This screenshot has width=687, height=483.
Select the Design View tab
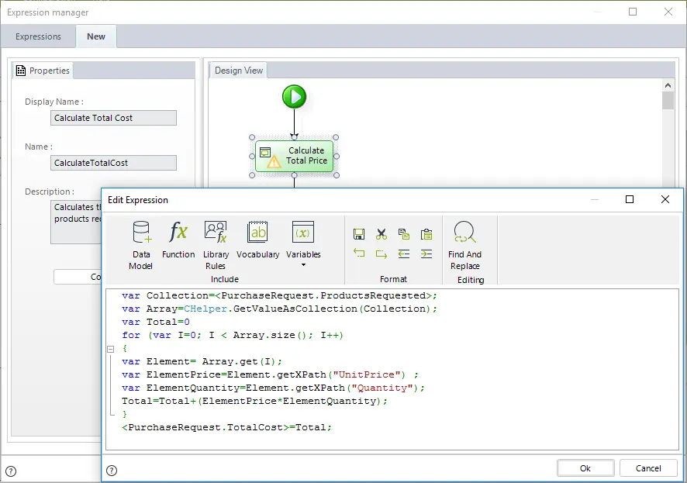pos(238,71)
